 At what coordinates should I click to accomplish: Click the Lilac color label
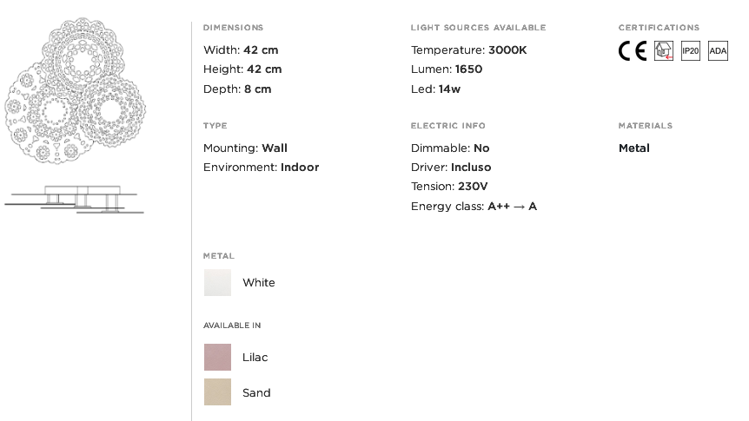tap(255, 357)
